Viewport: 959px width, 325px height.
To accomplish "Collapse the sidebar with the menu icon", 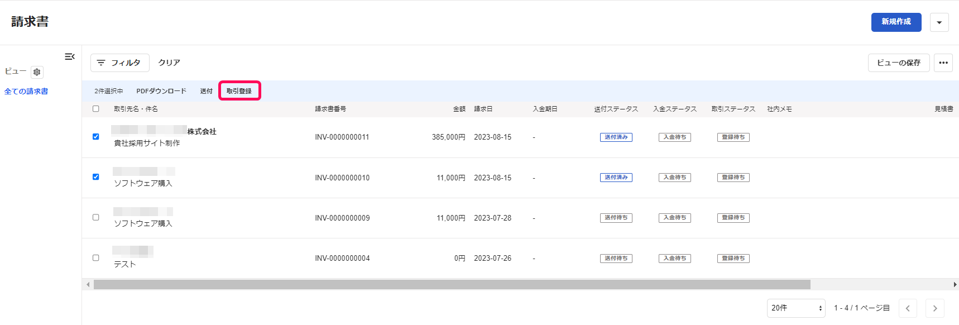I will 70,56.
